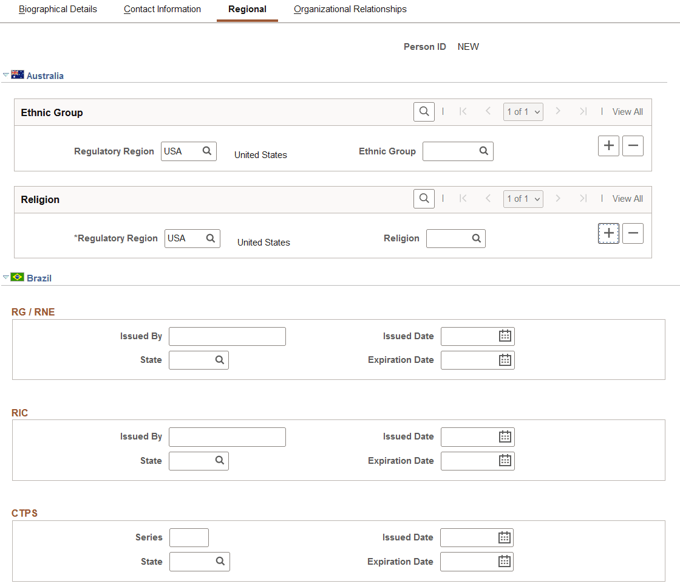Viewport: 680px width, 586px height.
Task: Open RG / RNE Issued Date calendar
Action: 505,336
